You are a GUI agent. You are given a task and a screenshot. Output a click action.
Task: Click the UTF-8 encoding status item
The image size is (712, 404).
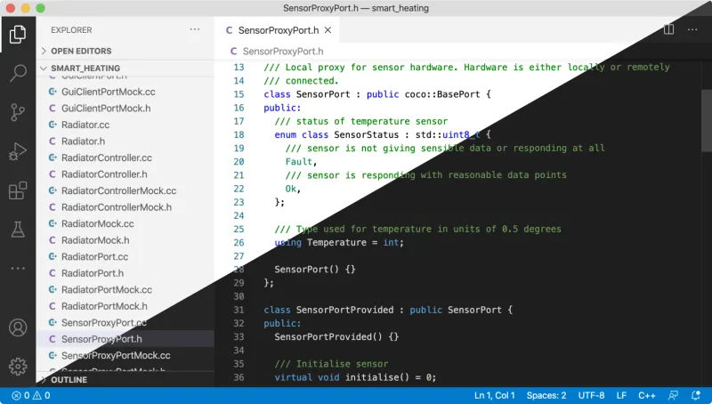(x=590, y=395)
